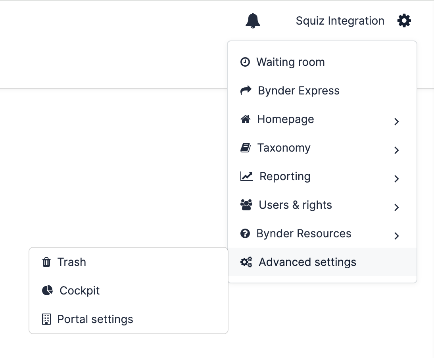Click the Portal settings building icon

(x=46, y=319)
